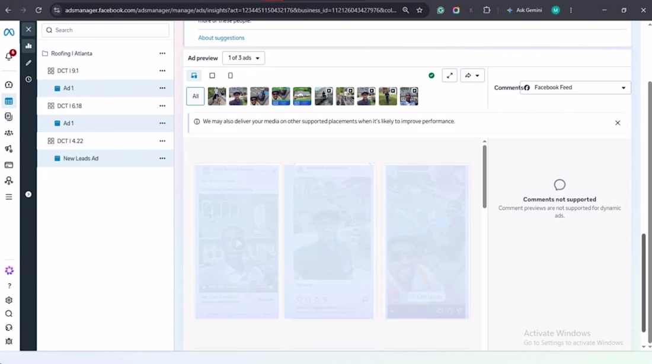Expand ad preview to full screen
Viewport: 652px width, 364px height.
point(449,76)
